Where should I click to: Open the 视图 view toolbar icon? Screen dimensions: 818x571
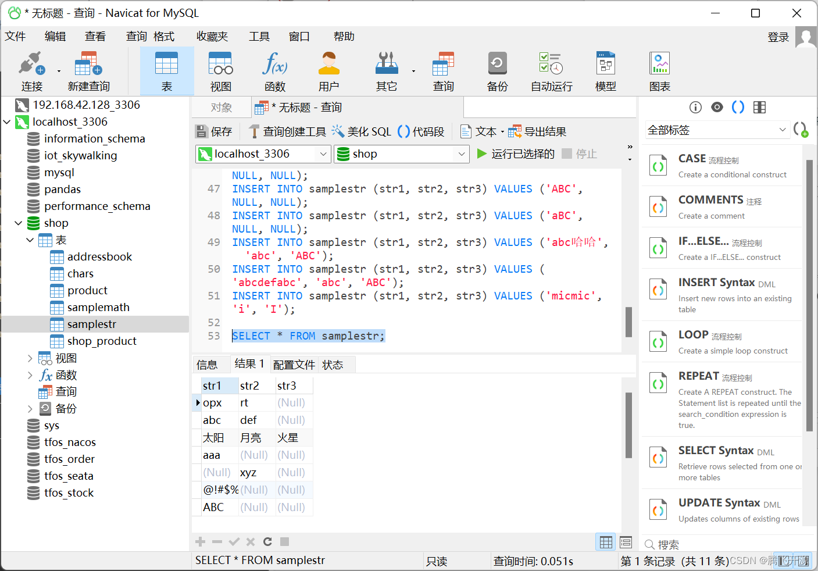pos(221,71)
